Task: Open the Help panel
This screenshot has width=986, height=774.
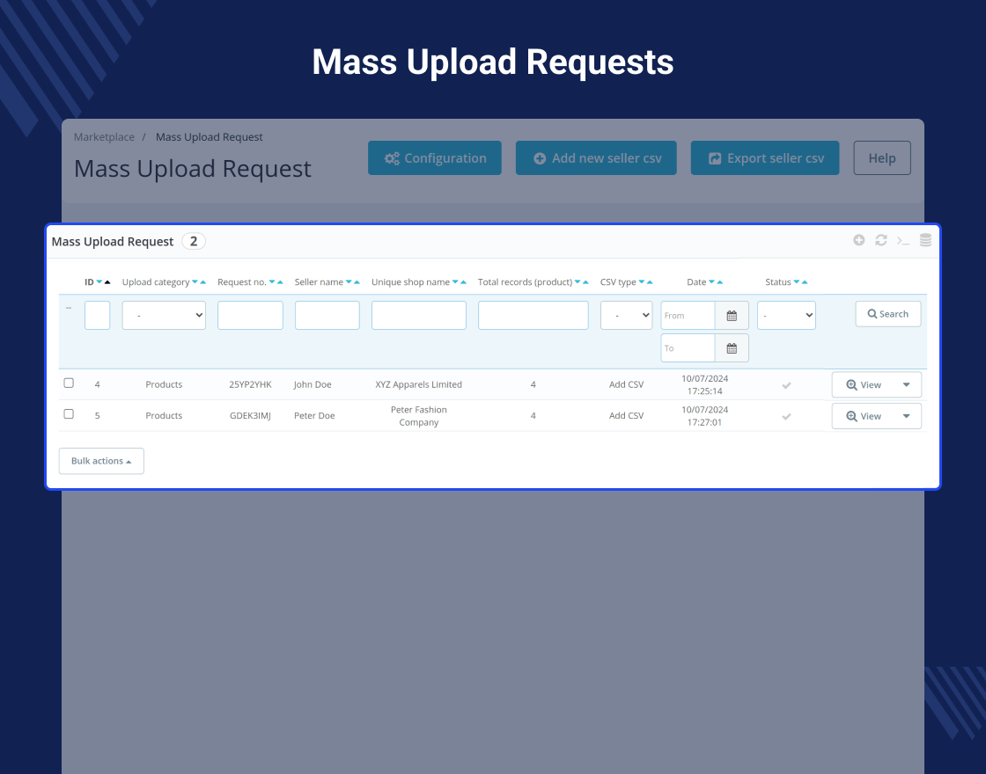Action: tap(882, 158)
